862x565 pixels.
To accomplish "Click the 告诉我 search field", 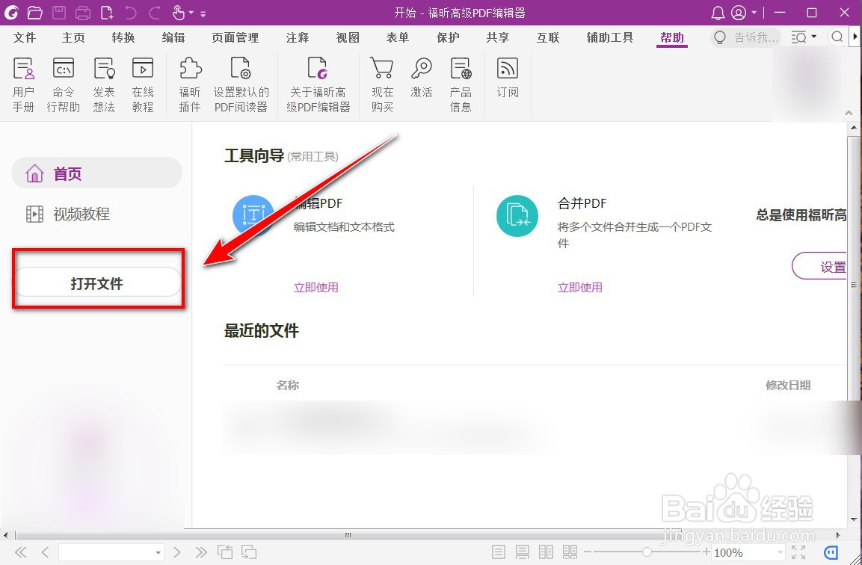I will pyautogui.click(x=746, y=37).
